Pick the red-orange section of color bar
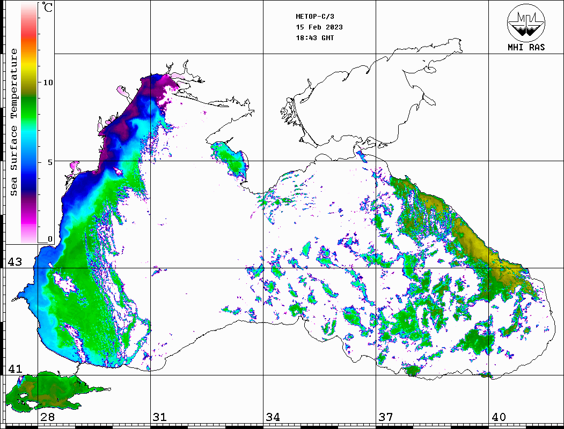 (x=29, y=37)
